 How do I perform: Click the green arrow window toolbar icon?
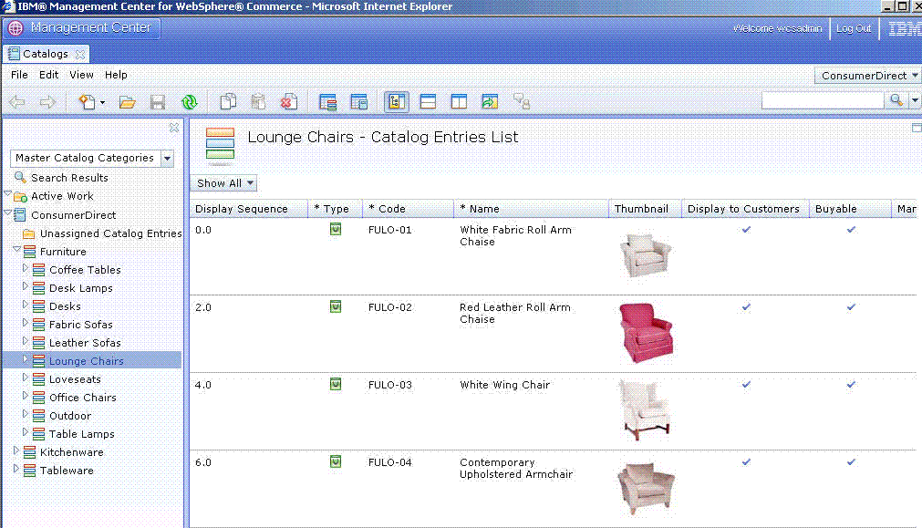pos(490,101)
